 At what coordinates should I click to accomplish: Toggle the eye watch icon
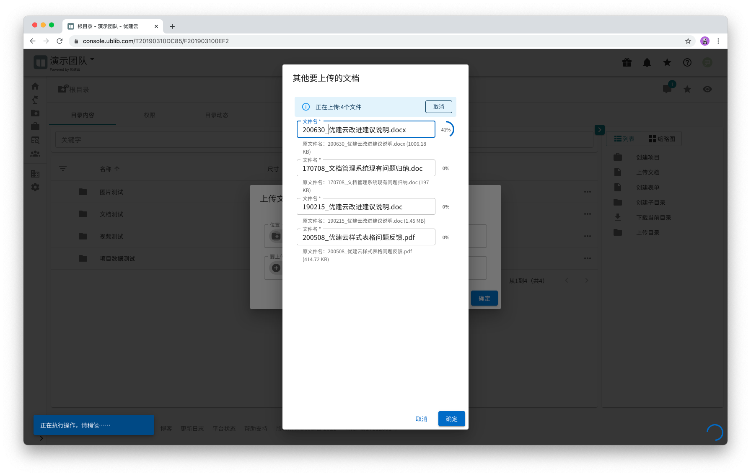(x=707, y=89)
